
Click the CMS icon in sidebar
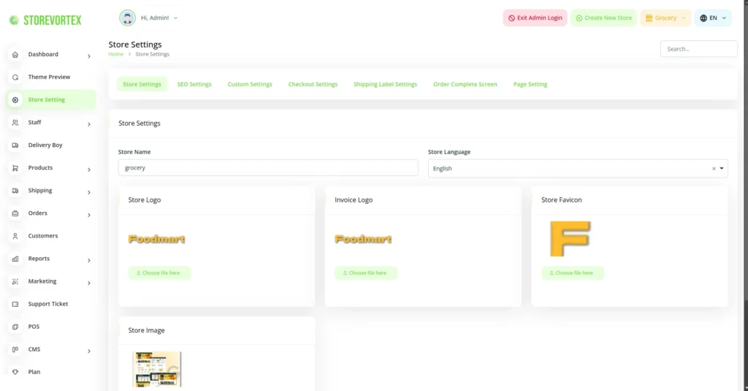pyautogui.click(x=15, y=349)
